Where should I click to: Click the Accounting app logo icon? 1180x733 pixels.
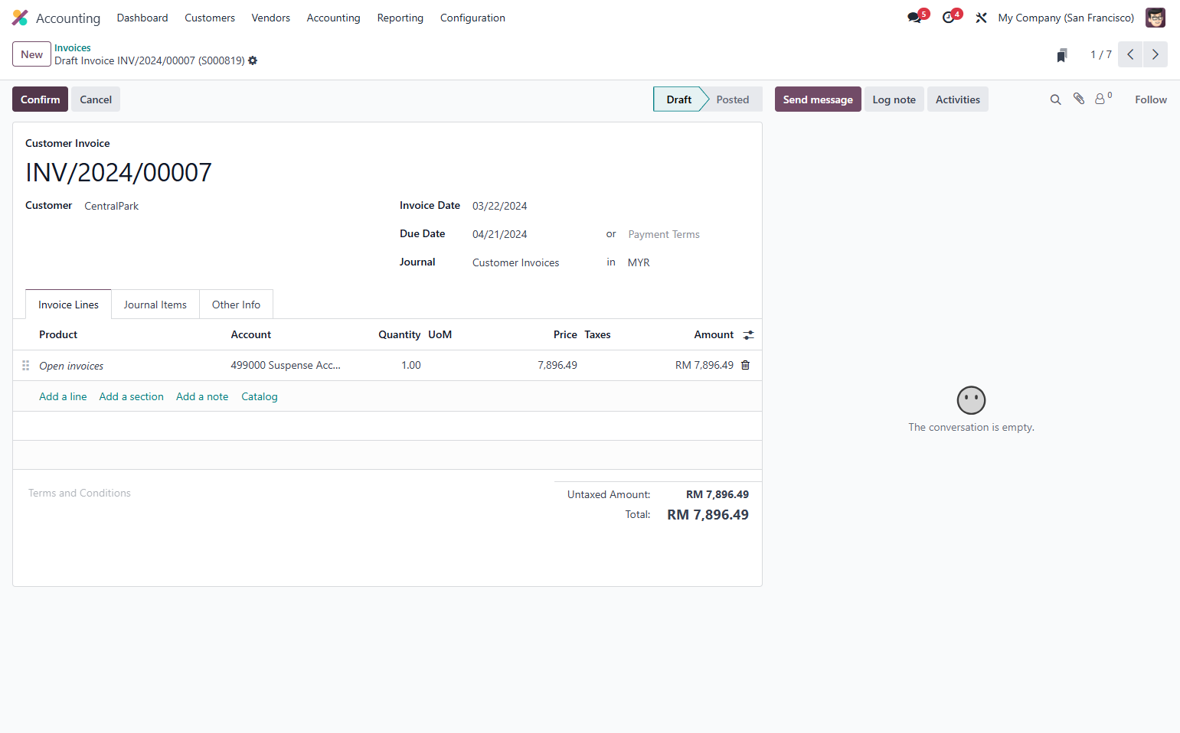coord(20,18)
